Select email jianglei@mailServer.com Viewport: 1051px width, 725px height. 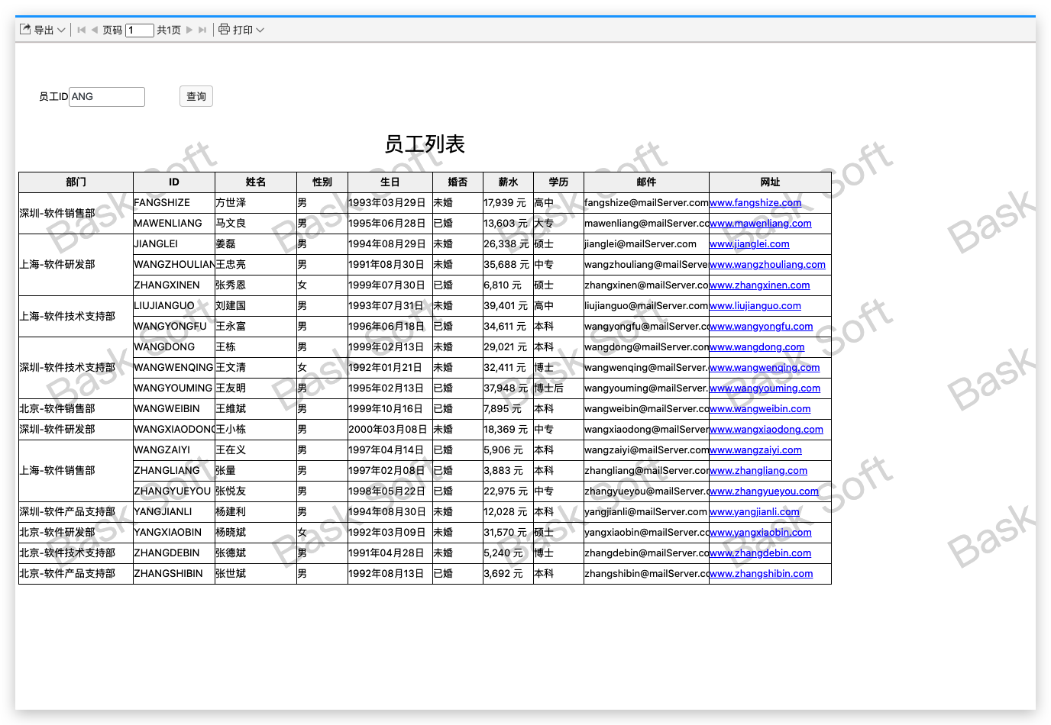pos(646,244)
